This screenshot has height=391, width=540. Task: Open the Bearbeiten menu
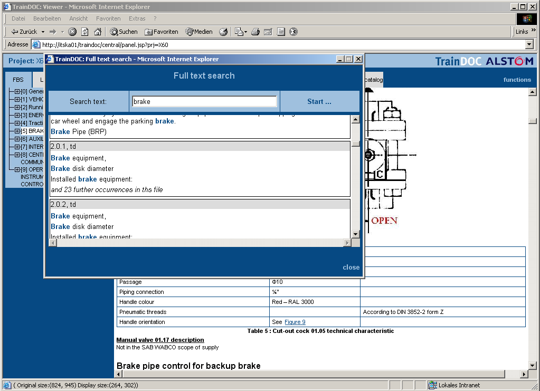[47, 18]
